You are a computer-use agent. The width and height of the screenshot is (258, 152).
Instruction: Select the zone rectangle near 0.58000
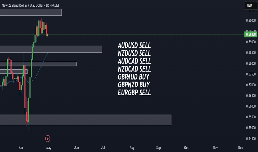click(x=38, y=64)
